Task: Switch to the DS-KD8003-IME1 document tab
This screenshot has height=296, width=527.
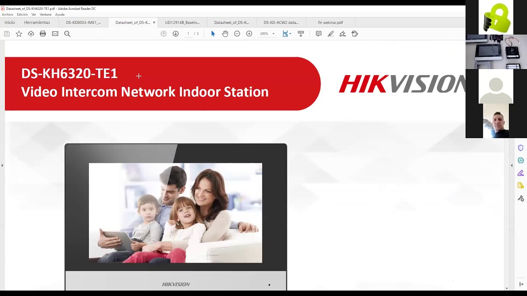Action: click(x=83, y=23)
